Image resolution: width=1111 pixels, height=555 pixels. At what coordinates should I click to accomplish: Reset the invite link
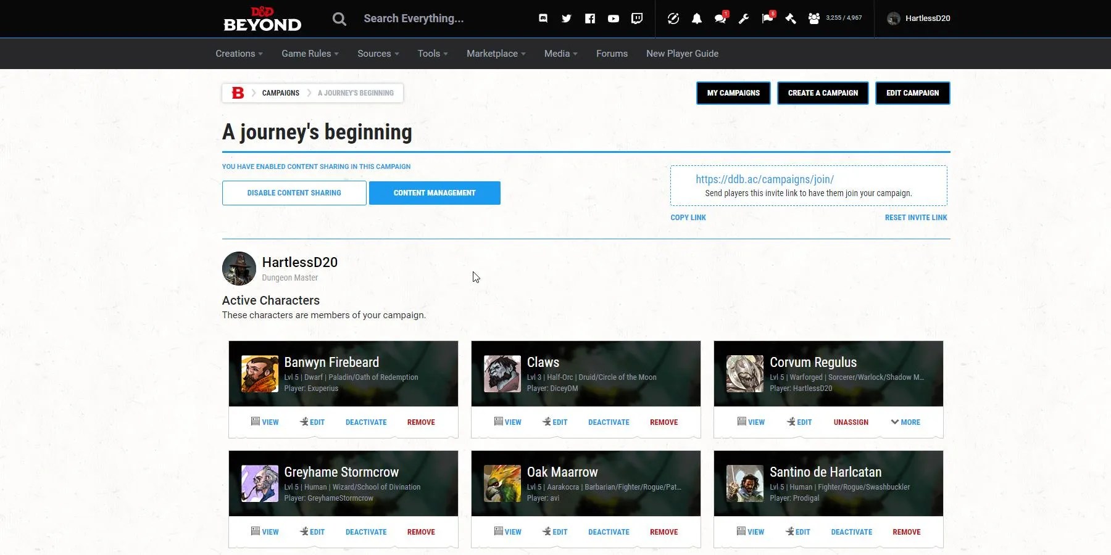[916, 218]
